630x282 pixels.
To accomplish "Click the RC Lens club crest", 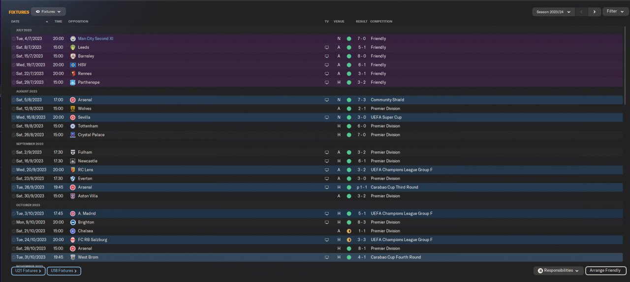I will [73, 170].
